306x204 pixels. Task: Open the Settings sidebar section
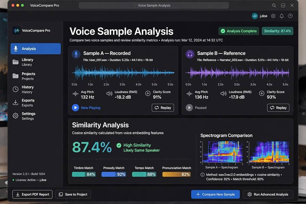[36, 116]
